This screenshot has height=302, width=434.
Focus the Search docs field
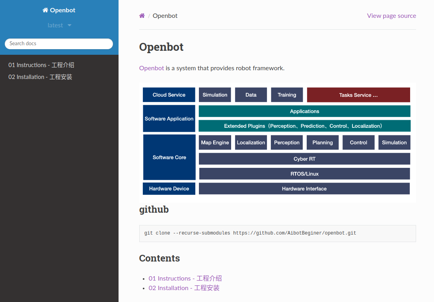[59, 44]
